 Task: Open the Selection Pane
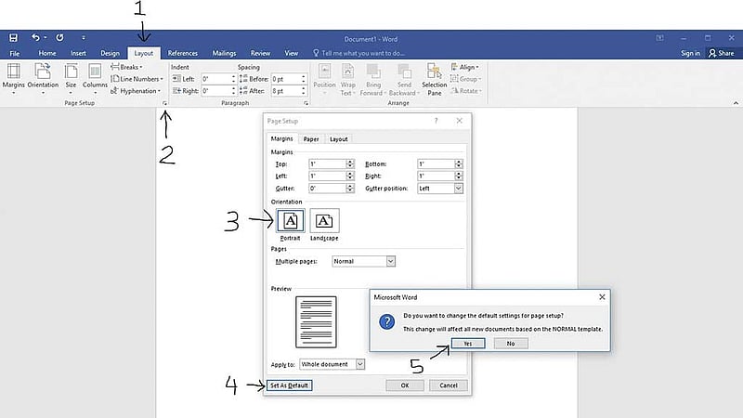tap(434, 79)
